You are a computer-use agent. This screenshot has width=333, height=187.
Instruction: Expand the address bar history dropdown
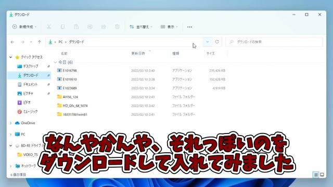coord(208,42)
